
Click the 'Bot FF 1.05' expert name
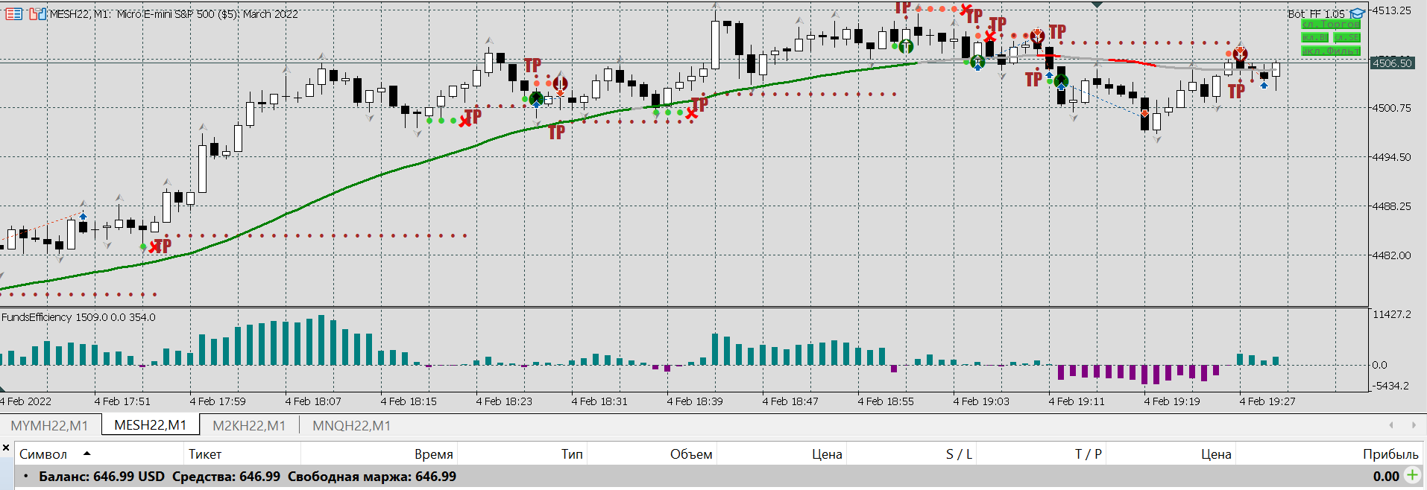(x=1317, y=13)
